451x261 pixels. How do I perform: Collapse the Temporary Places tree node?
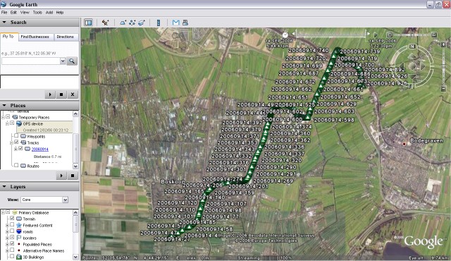[x=3, y=117]
